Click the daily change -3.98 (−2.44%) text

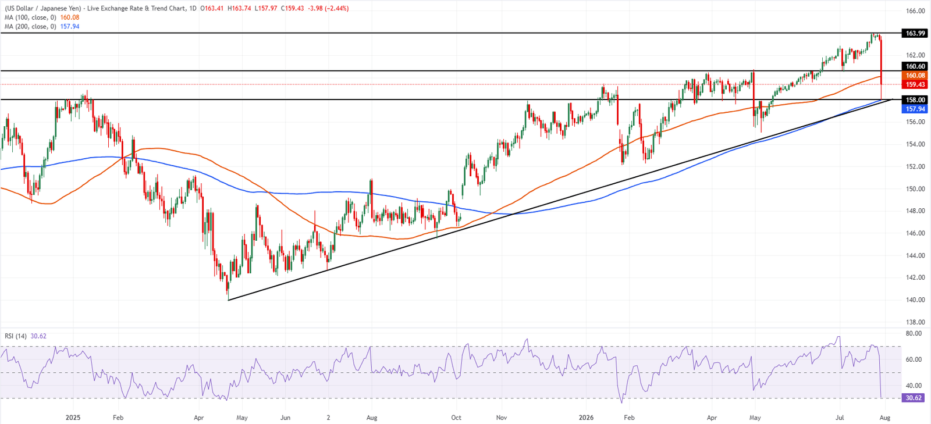(328, 9)
